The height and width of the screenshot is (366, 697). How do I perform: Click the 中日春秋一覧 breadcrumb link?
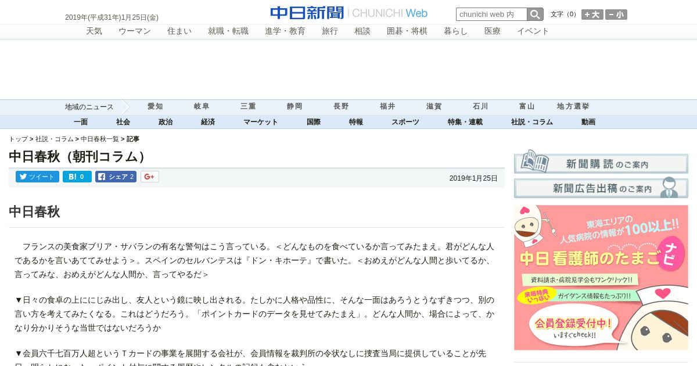100,139
